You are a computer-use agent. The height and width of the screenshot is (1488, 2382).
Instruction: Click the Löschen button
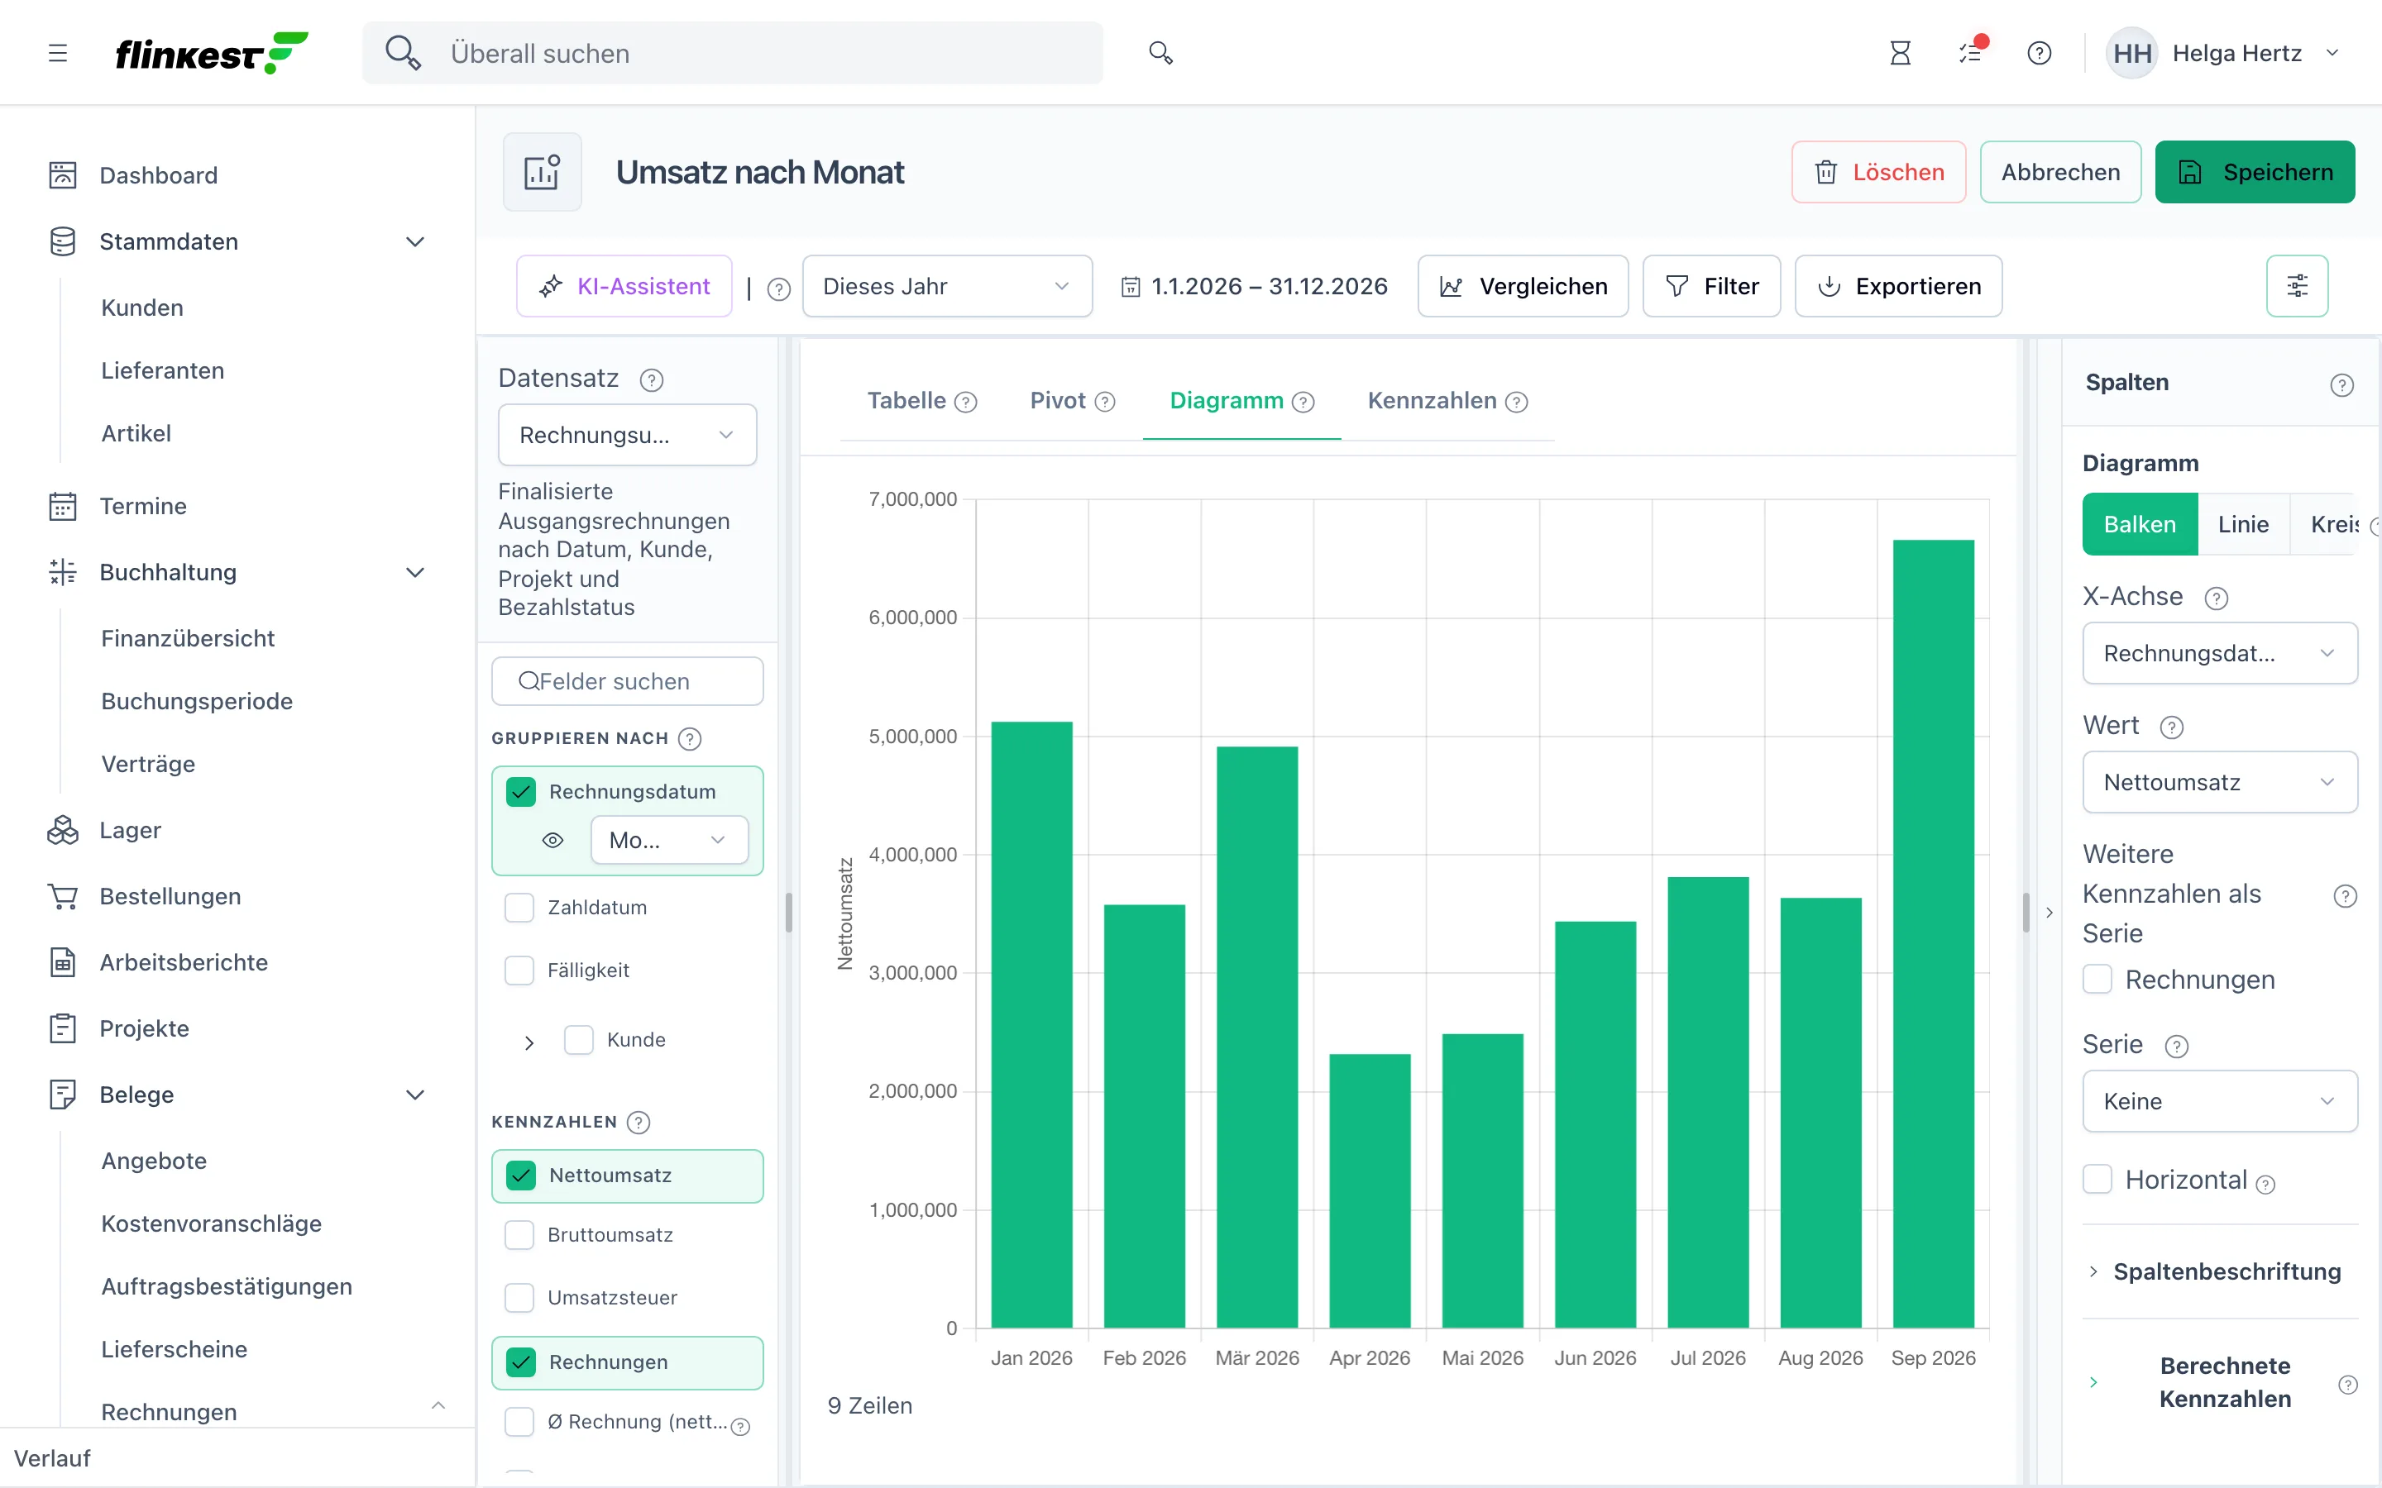1878,172
